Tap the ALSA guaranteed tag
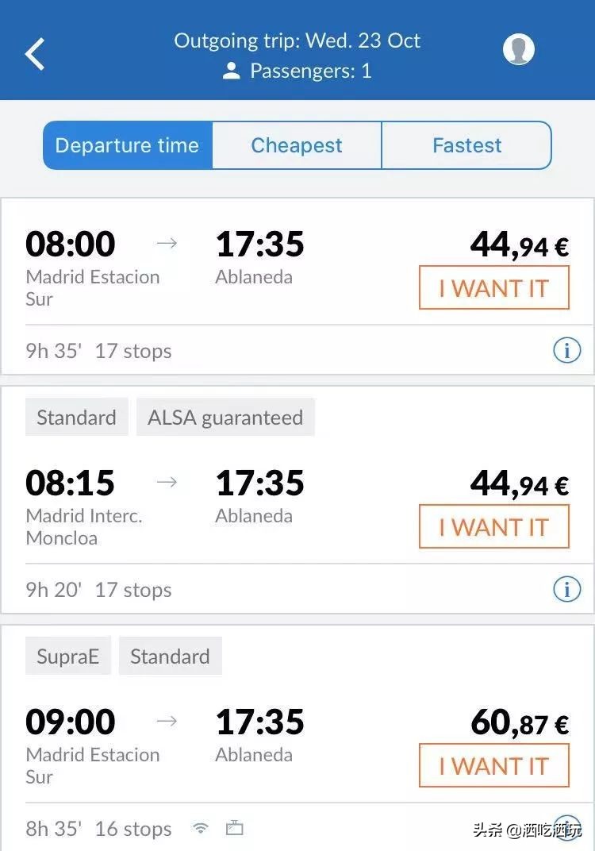 coord(225,418)
